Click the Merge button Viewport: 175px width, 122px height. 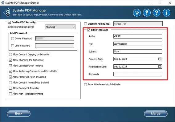point(156,113)
